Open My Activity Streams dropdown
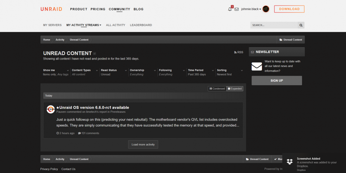The width and height of the screenshot is (346, 173). click(x=84, y=25)
